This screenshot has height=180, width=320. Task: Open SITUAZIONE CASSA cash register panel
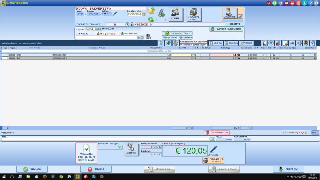pyautogui.click(x=193, y=14)
